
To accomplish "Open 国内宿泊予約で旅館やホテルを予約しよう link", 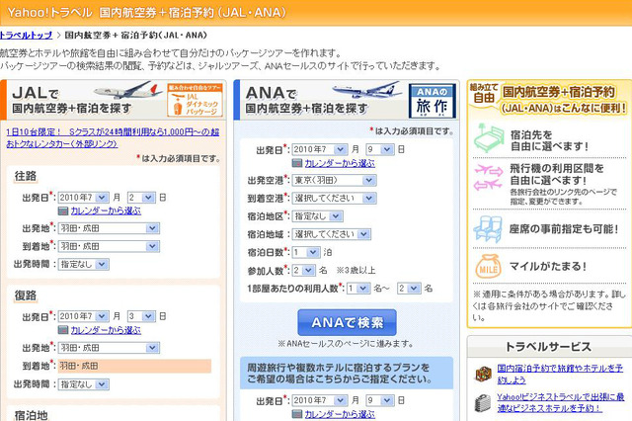I will 560,374.
